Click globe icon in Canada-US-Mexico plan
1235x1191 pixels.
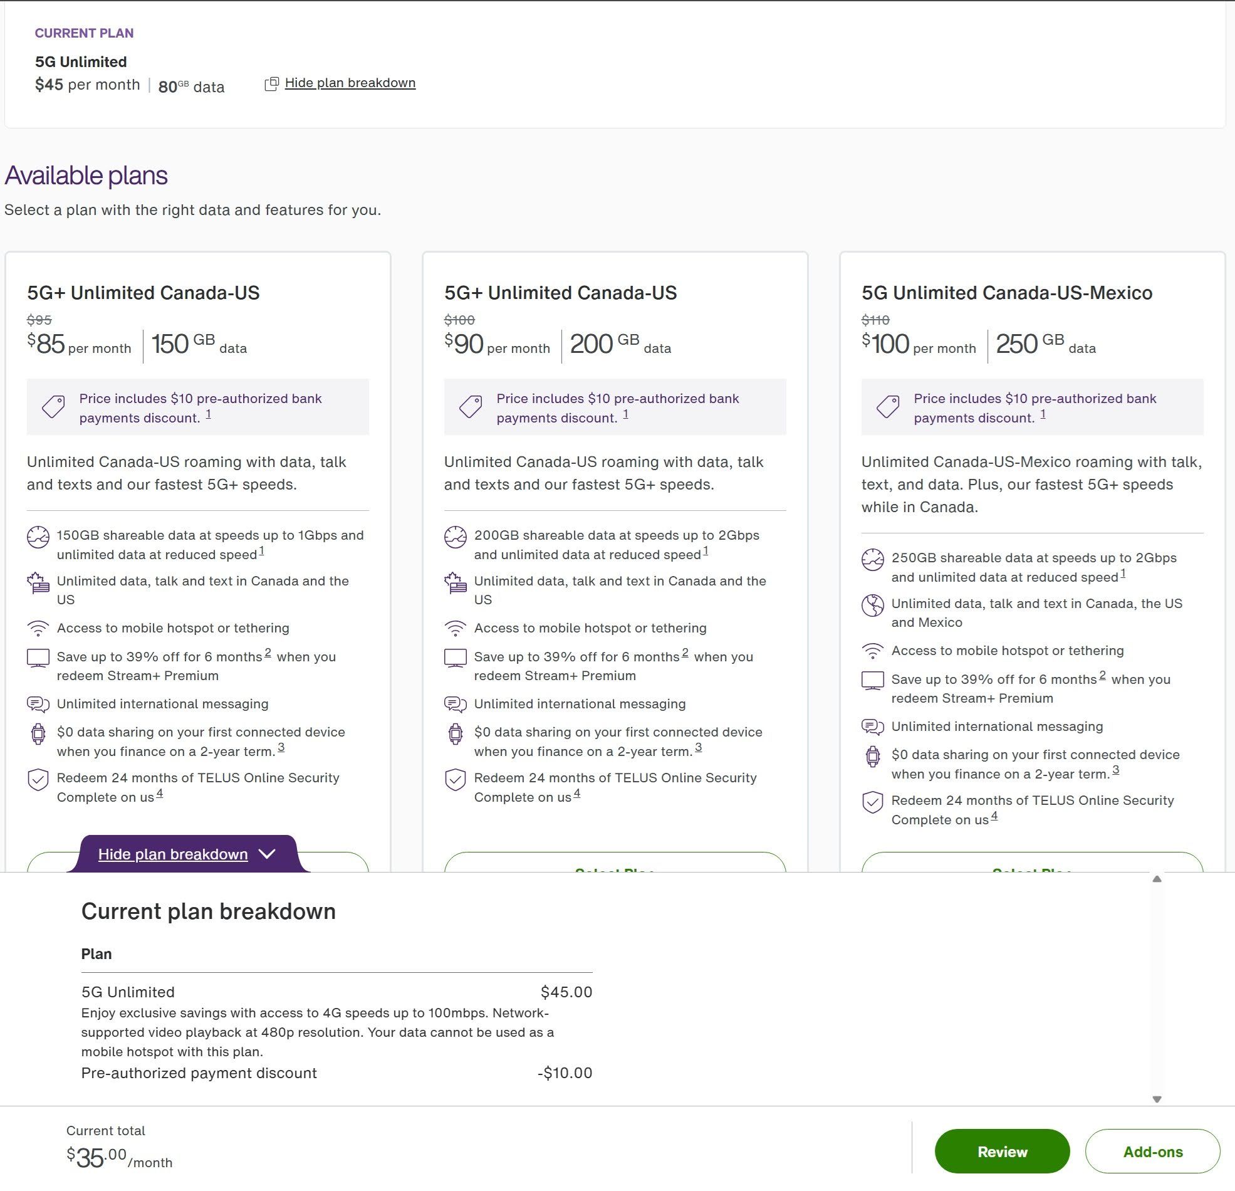(872, 606)
